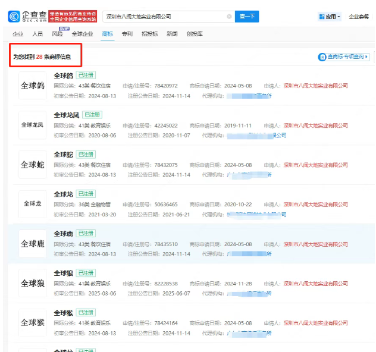Clear the search box with the X icon

(x=230, y=17)
